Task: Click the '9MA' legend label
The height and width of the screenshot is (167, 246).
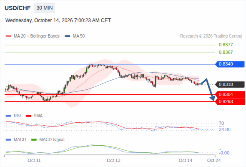Action: [x=38, y=116]
